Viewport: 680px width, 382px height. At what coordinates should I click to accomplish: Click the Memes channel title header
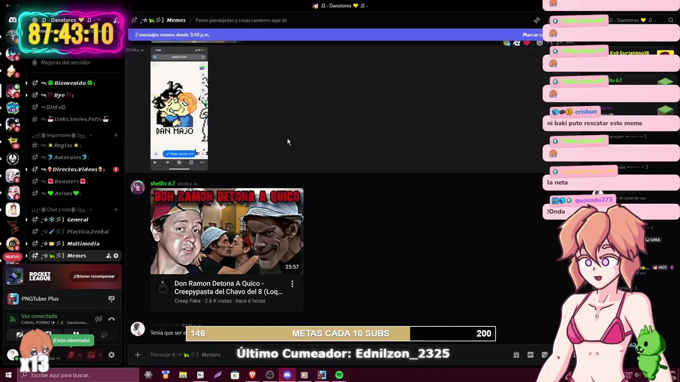(x=176, y=20)
